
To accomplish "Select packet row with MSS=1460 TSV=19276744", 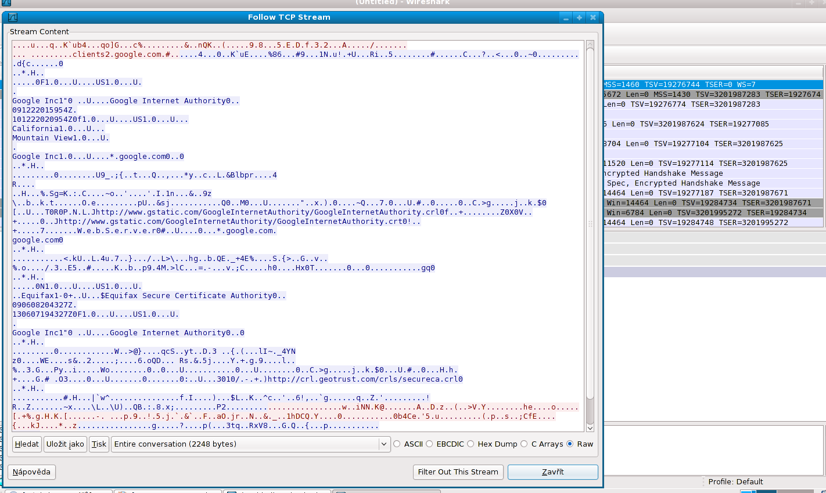I will (x=713, y=85).
